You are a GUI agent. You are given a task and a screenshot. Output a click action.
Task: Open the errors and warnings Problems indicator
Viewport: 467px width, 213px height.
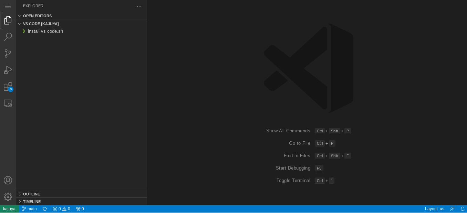(61, 209)
